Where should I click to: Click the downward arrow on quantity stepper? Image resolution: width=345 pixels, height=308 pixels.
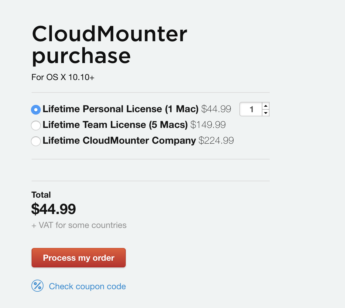tap(266, 113)
